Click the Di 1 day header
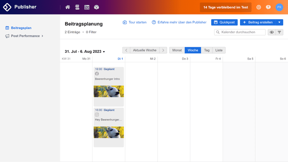The width and height of the screenshot is (288, 162). (120, 59)
